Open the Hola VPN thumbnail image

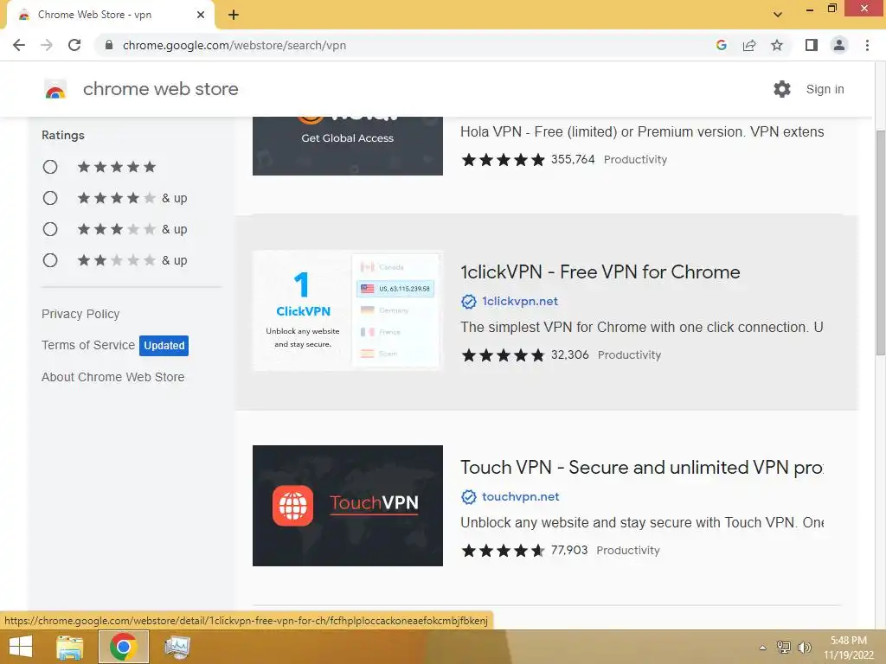click(348, 145)
